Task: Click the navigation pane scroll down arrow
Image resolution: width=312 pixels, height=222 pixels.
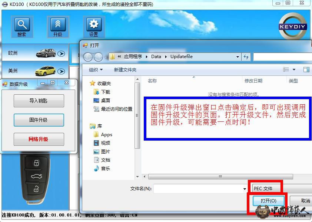Action: (137, 176)
